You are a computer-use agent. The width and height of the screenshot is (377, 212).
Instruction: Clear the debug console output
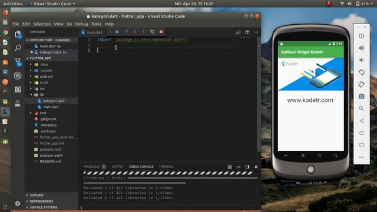[230, 167]
